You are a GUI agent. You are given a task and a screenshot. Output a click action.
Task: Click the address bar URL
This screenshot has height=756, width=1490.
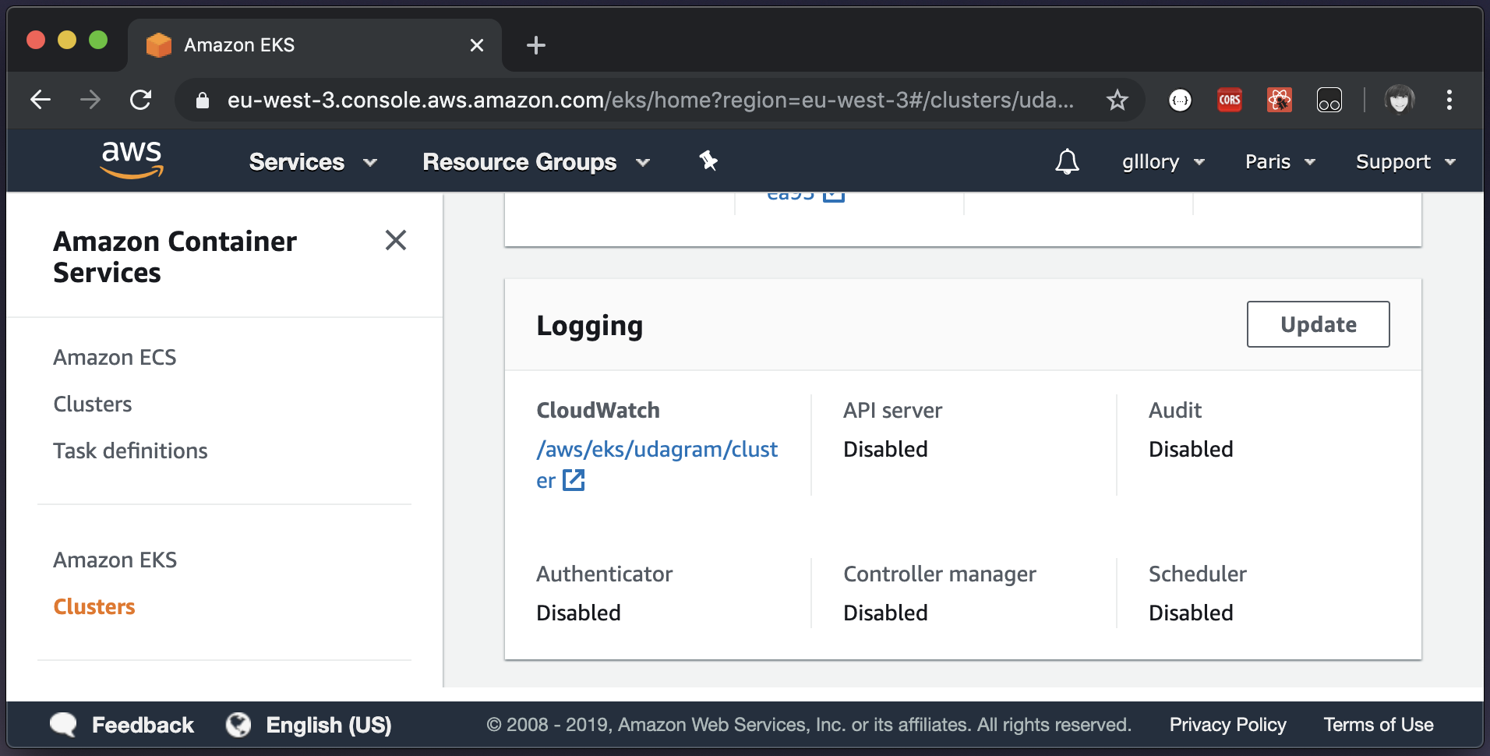click(650, 100)
